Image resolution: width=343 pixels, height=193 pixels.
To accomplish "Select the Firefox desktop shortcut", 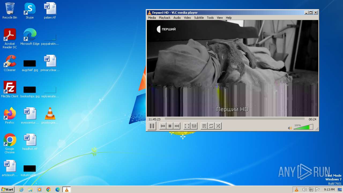I will pyautogui.click(x=10, y=116).
